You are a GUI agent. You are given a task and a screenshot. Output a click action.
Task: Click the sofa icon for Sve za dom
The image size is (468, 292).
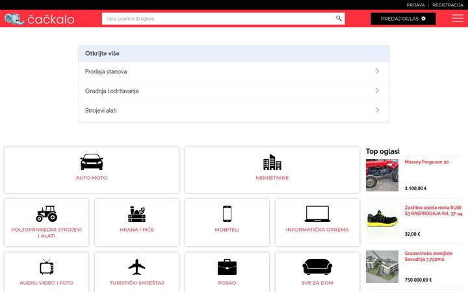pos(317,267)
